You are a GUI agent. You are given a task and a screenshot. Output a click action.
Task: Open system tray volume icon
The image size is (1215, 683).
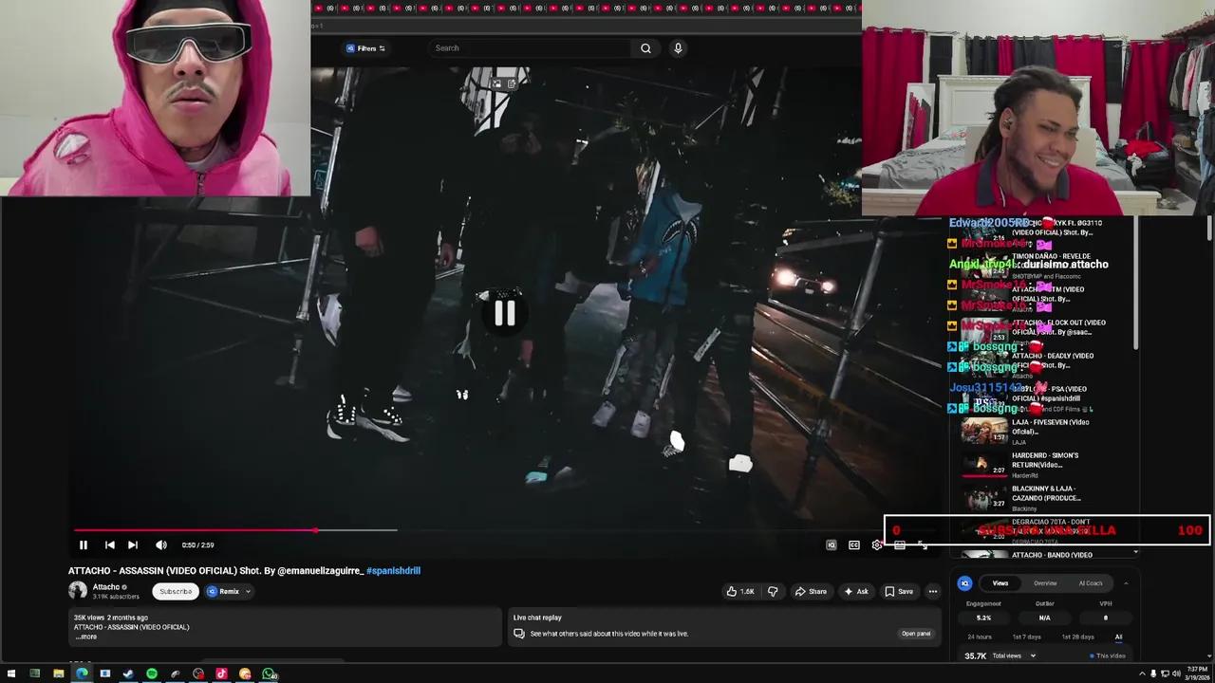pos(1176,674)
